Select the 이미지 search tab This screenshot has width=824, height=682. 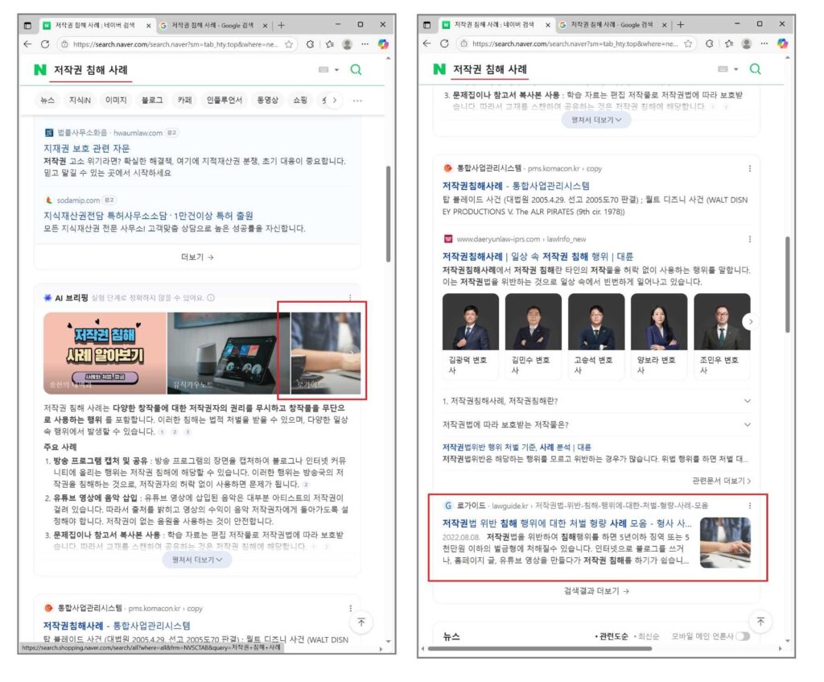(x=116, y=100)
